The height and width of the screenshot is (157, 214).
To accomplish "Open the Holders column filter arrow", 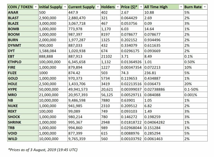I will click(x=118, y=7).
